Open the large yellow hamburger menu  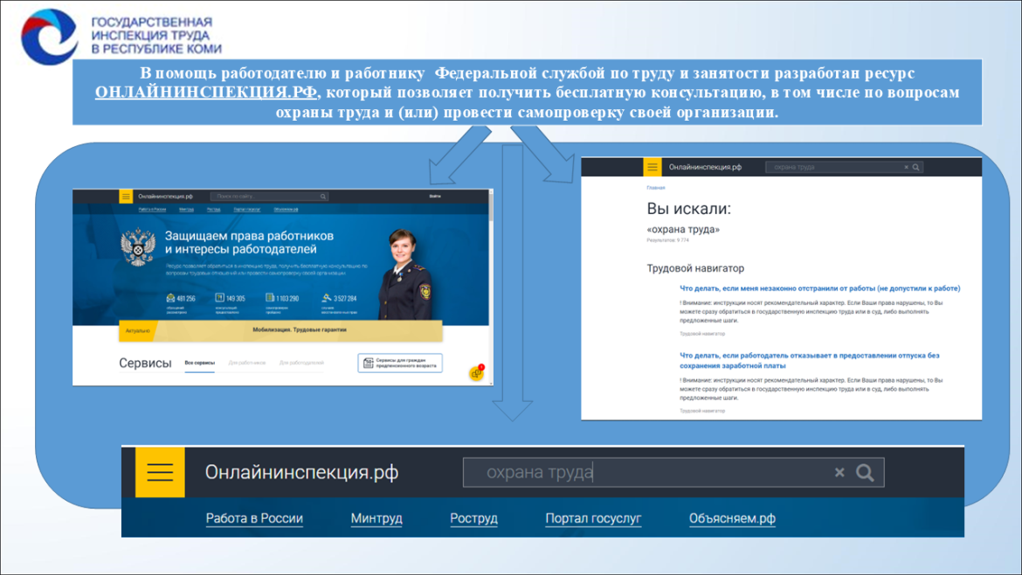(x=160, y=472)
